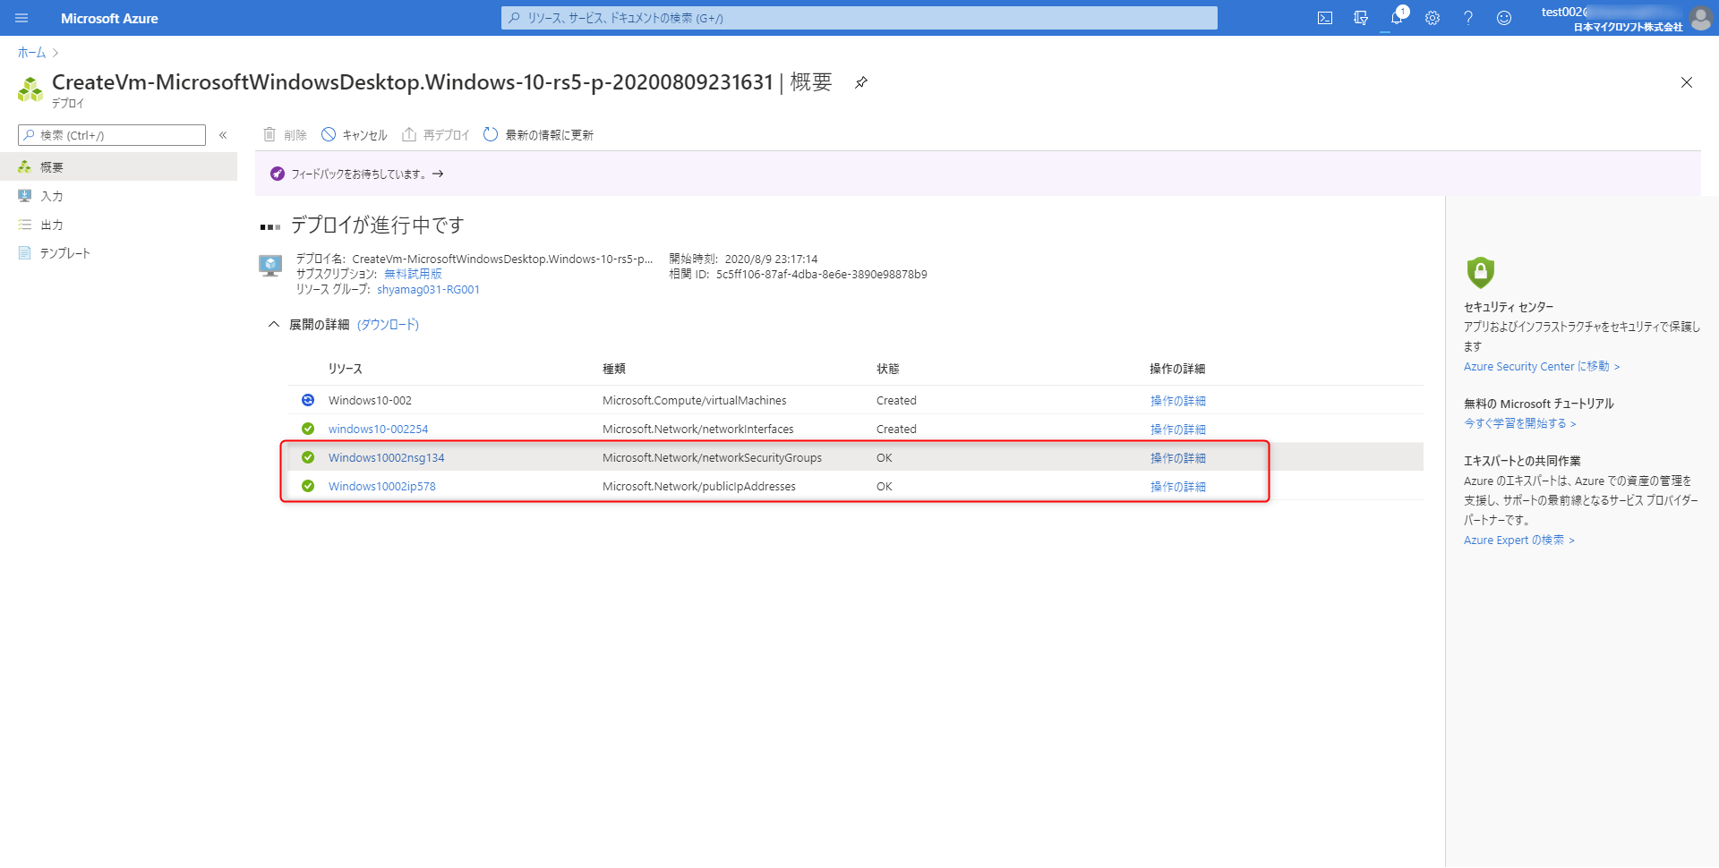Image resolution: width=1719 pixels, height=868 pixels.
Task: Open portal settings gear
Action: coord(1432,18)
